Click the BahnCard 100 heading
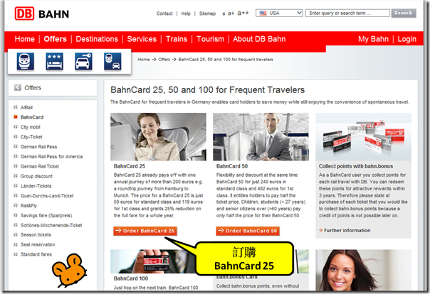430x294 pixels. pos(131,278)
